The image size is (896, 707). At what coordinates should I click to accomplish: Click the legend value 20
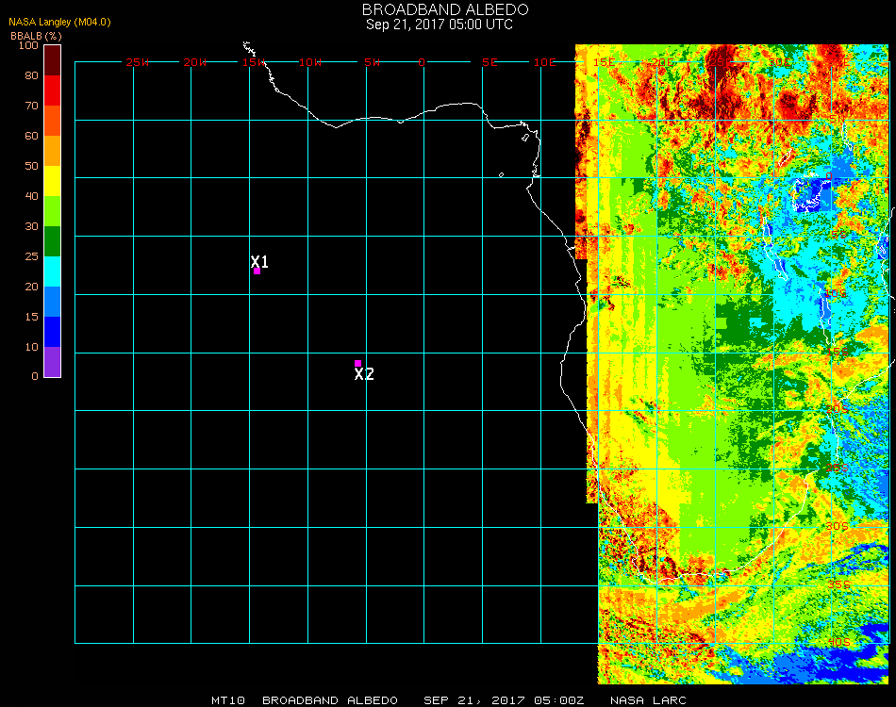coord(31,287)
